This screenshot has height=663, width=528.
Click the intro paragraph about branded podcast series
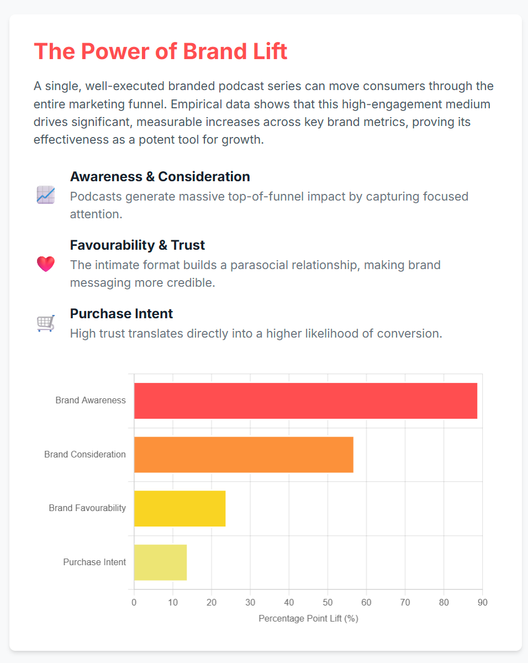point(263,113)
